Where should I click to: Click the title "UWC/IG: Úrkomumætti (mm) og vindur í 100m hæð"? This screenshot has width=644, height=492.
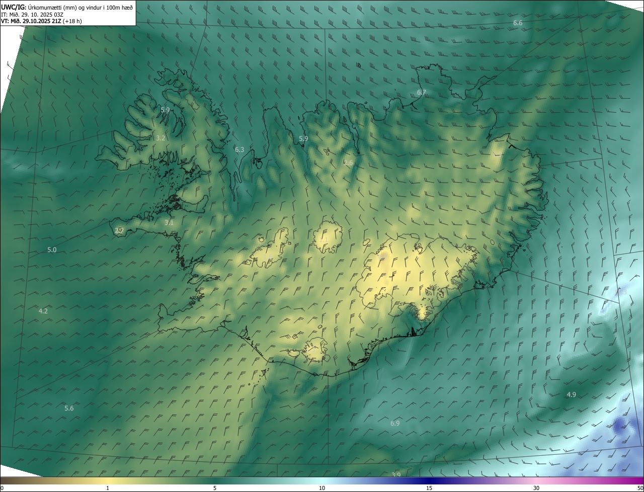click(67, 7)
